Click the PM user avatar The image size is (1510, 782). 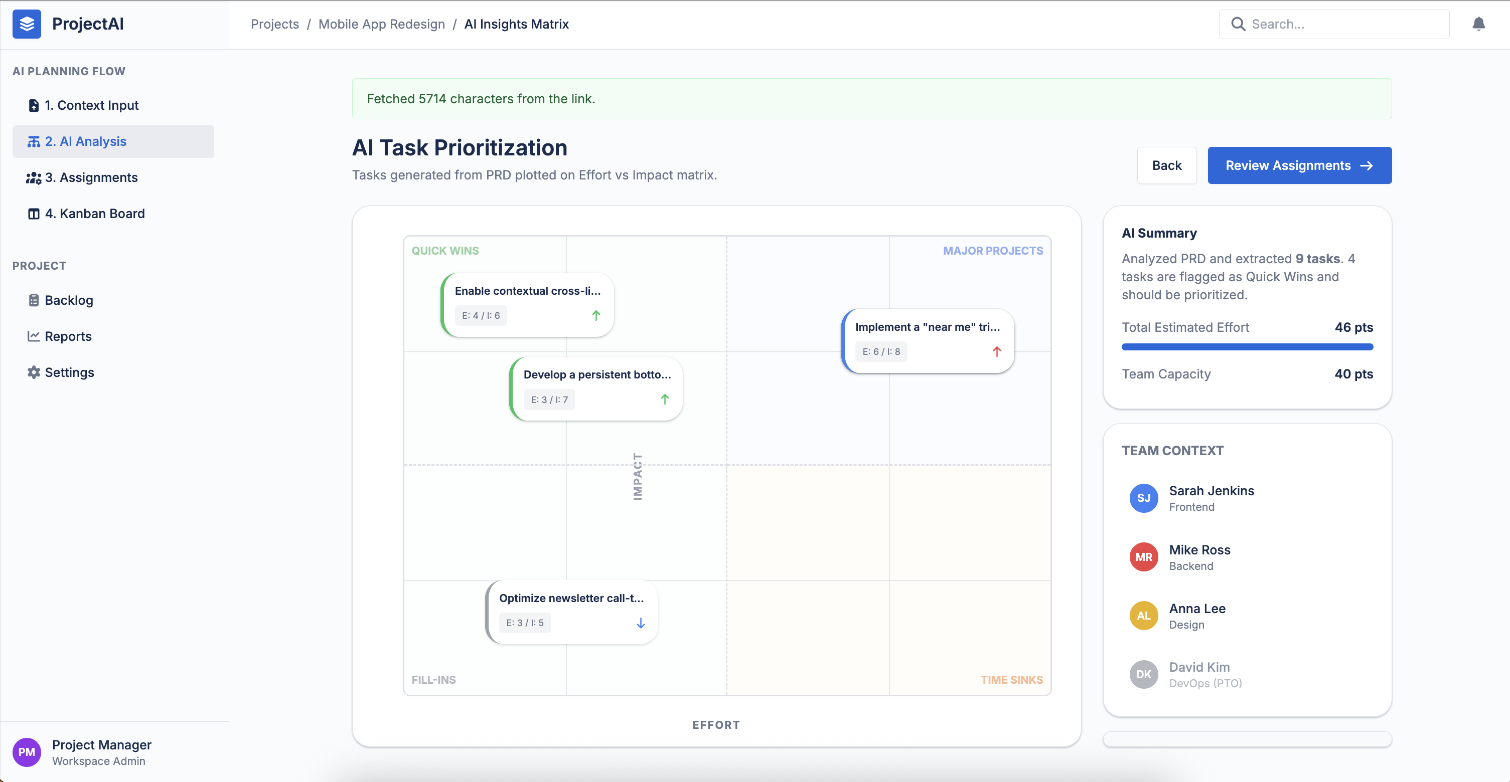27,752
